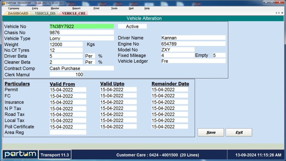
Task: Click Poll Certificate Remainder Date field
Action: tap(170, 127)
